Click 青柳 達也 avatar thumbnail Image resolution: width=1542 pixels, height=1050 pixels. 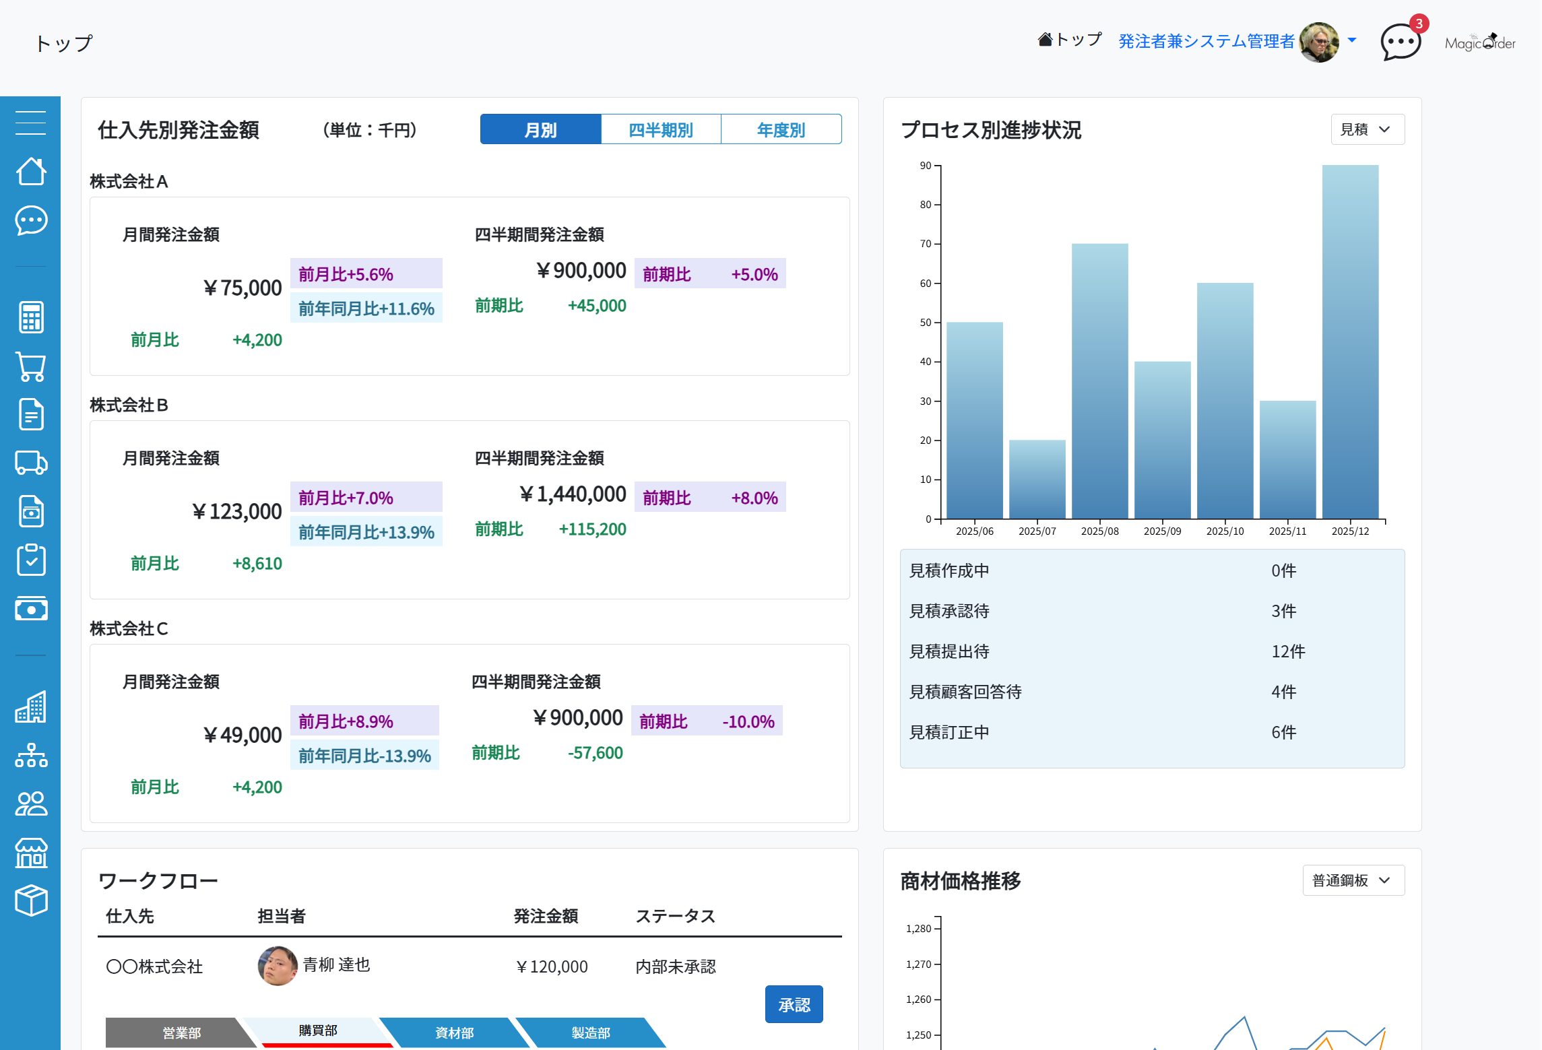(278, 966)
